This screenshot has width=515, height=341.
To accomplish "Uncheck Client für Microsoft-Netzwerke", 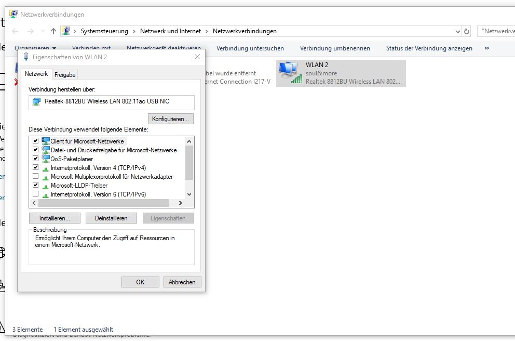I will (x=35, y=141).
